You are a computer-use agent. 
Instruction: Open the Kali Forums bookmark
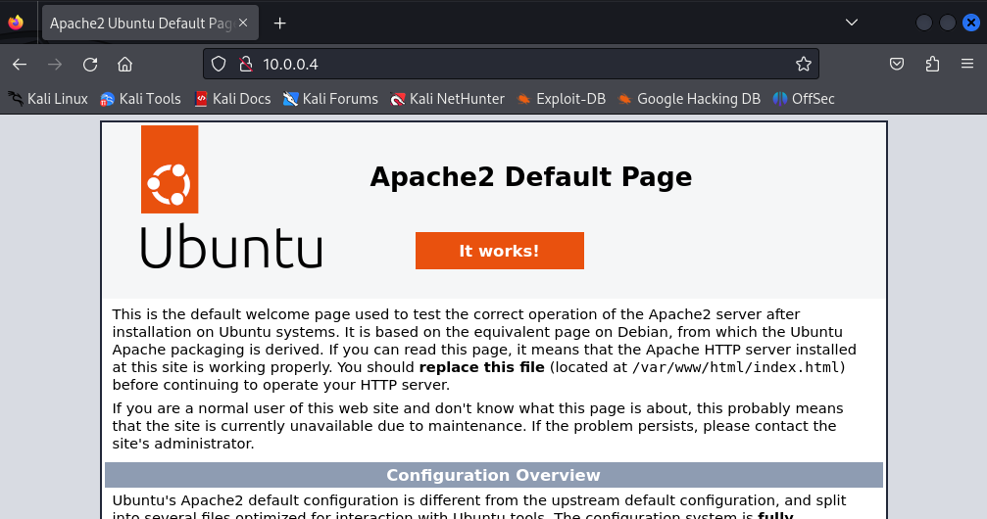330,99
